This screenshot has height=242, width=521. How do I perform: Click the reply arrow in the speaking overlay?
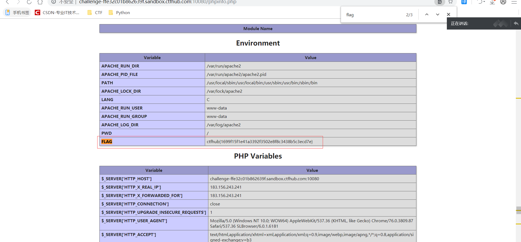click(516, 24)
